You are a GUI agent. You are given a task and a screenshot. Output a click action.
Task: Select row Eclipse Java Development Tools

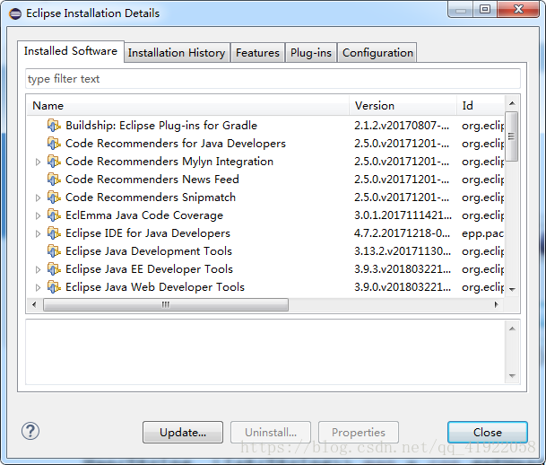[265, 251]
